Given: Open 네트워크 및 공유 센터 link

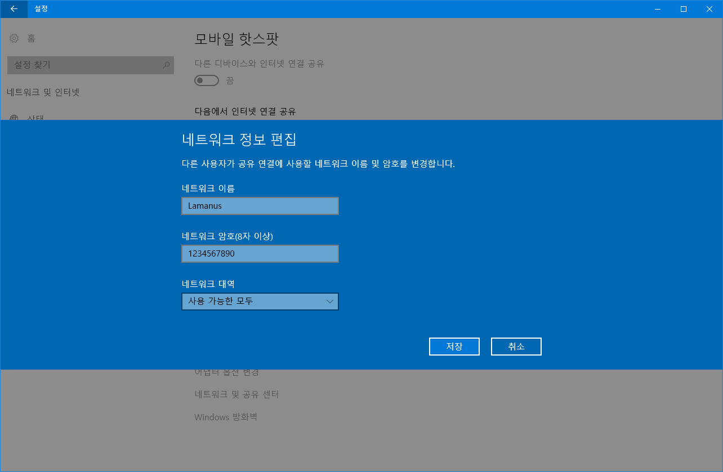Looking at the screenshot, I should pos(236,394).
